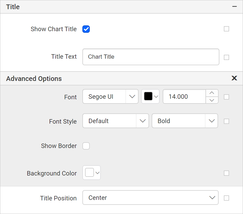Increase font size using the up stepper arrow
The width and height of the screenshot is (243, 214).
pos(212,93)
